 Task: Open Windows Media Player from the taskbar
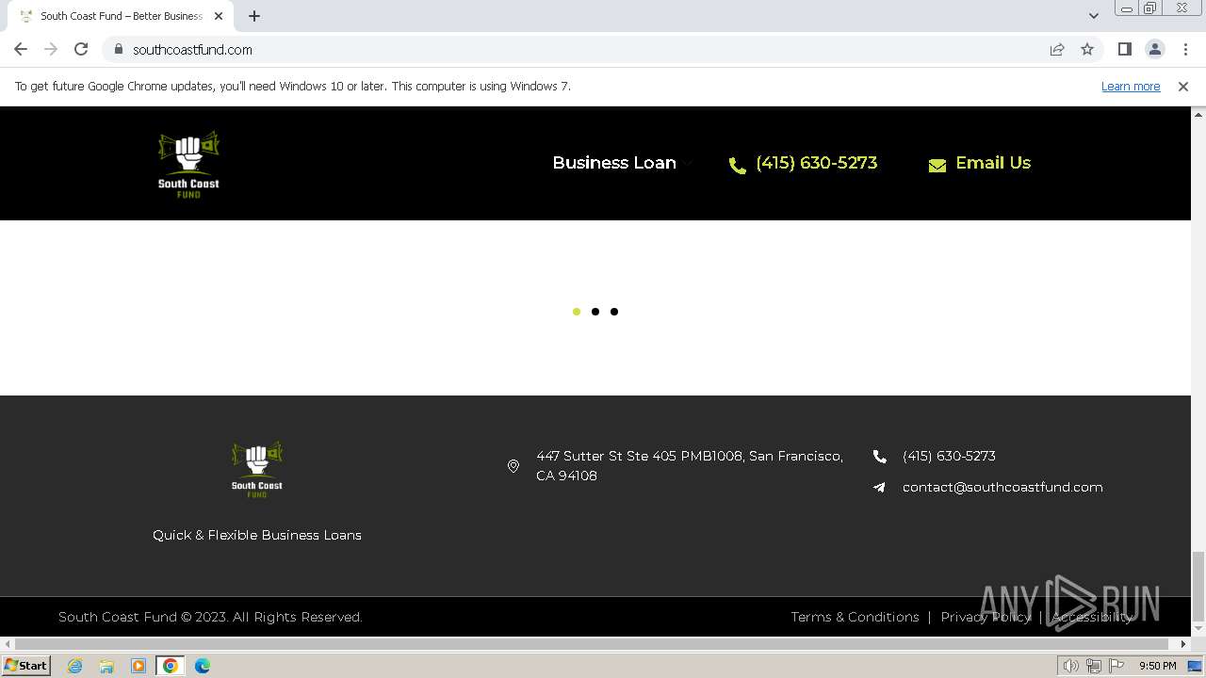click(x=139, y=666)
